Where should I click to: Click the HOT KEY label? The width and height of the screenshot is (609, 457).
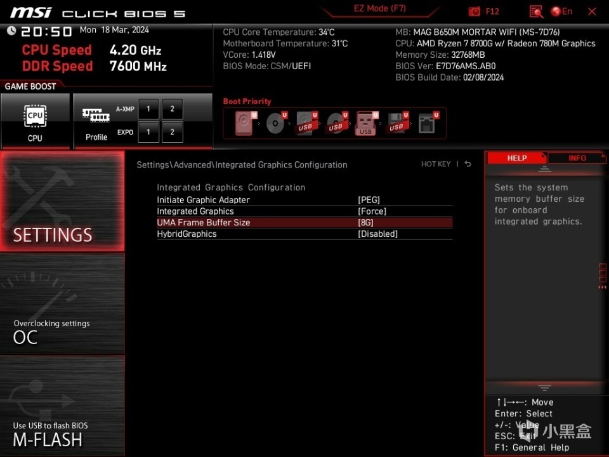436,164
